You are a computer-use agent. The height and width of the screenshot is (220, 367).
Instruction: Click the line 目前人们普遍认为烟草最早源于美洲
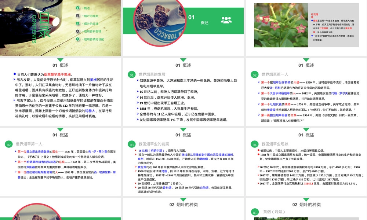click(x=45, y=74)
